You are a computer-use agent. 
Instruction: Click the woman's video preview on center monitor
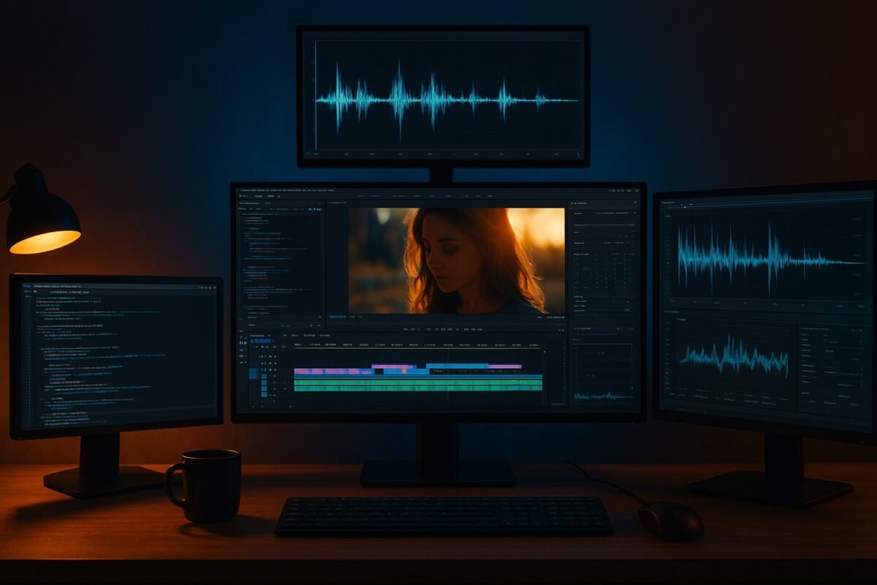pos(456,260)
